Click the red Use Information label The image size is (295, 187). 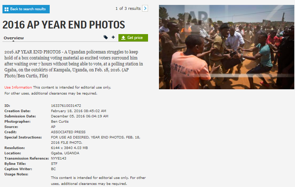point(18,87)
